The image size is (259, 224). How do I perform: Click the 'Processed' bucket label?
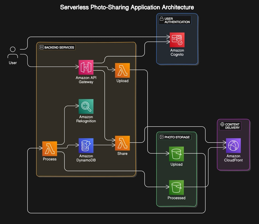click(x=176, y=198)
